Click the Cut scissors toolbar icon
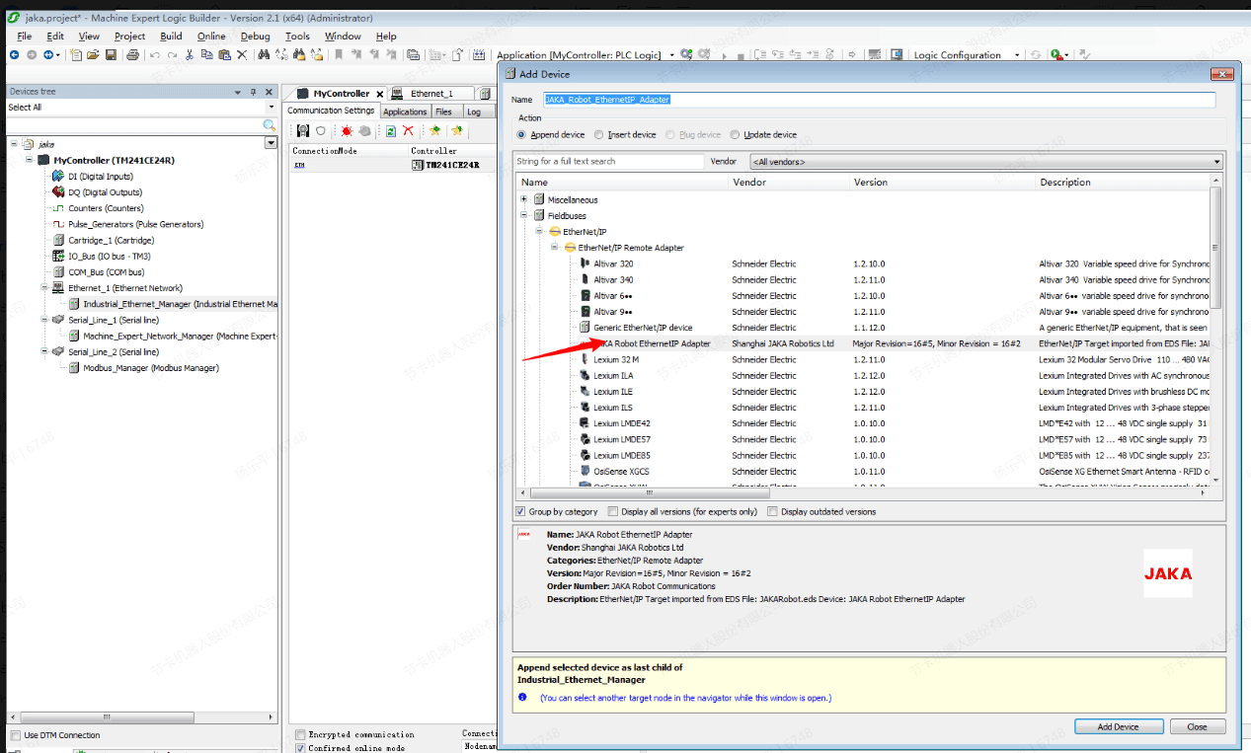The image size is (1251, 753). 189,55
